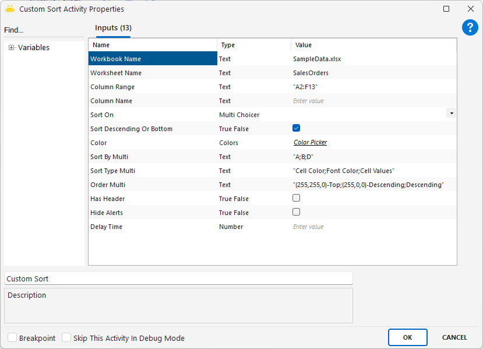Expand the Variables tree node
483x349 pixels.
[11, 48]
